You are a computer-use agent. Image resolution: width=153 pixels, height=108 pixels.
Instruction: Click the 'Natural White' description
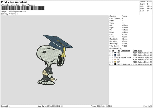126,58
